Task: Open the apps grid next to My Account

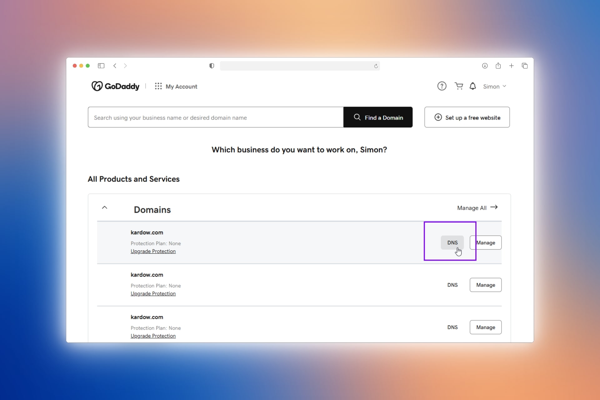Action: tap(159, 86)
